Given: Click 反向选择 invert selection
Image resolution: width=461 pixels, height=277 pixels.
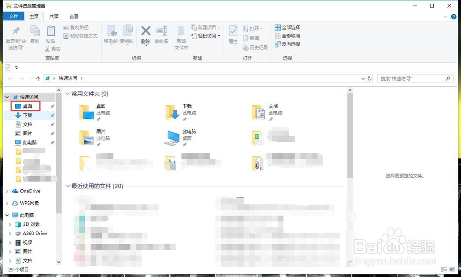Looking at the screenshot, I should tap(287, 44).
